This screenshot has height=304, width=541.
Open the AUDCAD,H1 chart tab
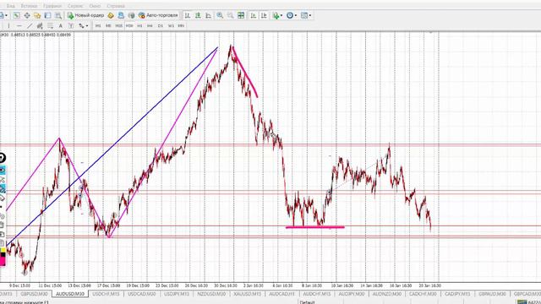[x=281, y=294]
